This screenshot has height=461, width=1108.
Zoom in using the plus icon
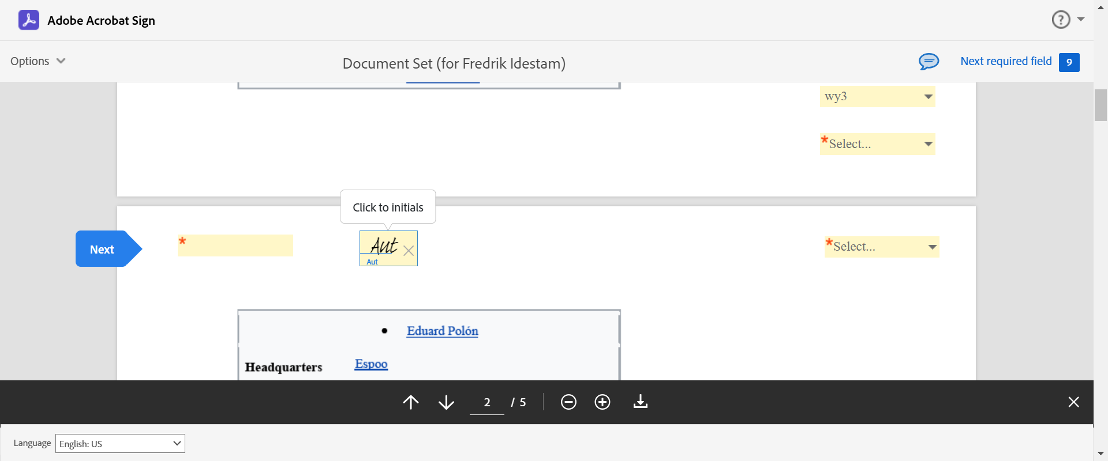coord(602,402)
